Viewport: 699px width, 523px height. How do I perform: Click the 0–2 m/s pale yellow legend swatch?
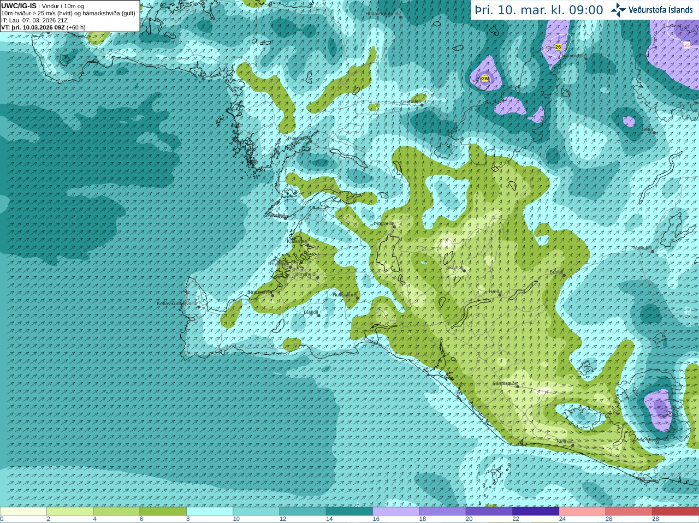pos(23,512)
